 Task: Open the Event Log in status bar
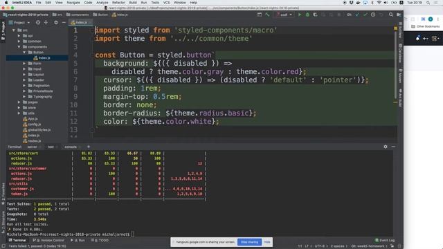click(x=385, y=240)
